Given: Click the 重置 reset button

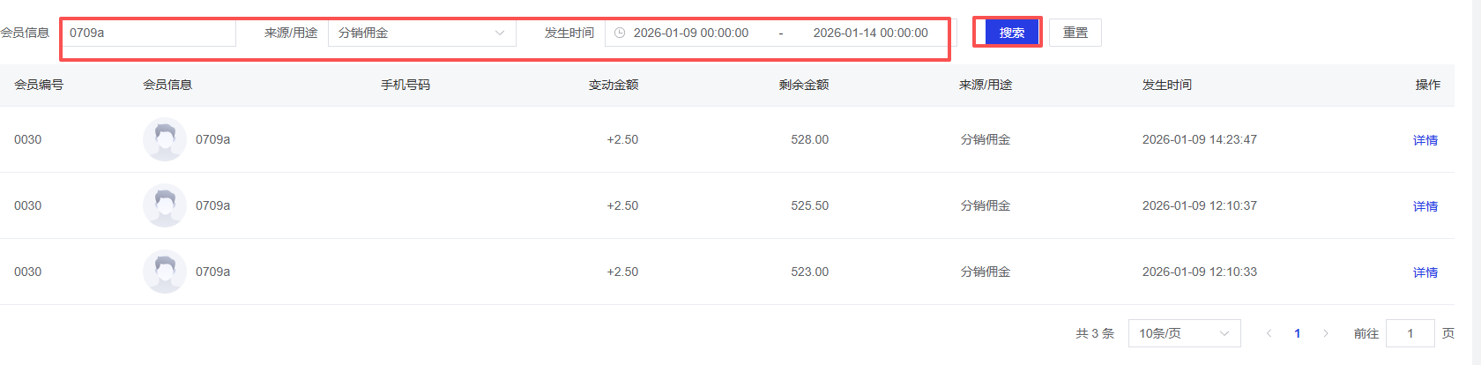Looking at the screenshot, I should (1075, 33).
